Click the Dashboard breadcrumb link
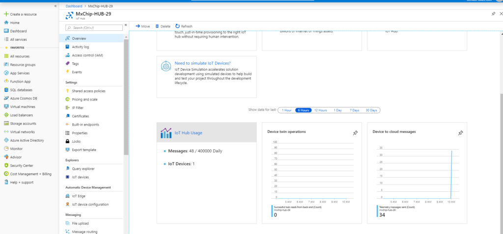This screenshot has height=234, width=503. coord(74,6)
